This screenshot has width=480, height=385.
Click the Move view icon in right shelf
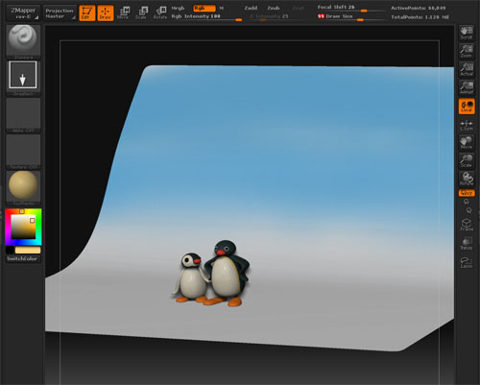[467, 143]
